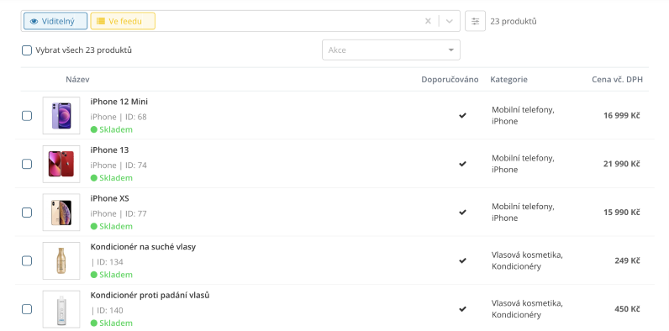
Task: Open Kondicionér proti padání vlasů product name
Action: click(x=150, y=295)
